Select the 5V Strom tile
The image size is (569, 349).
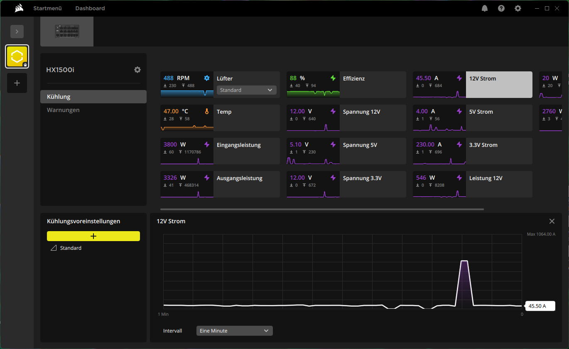coord(473,118)
